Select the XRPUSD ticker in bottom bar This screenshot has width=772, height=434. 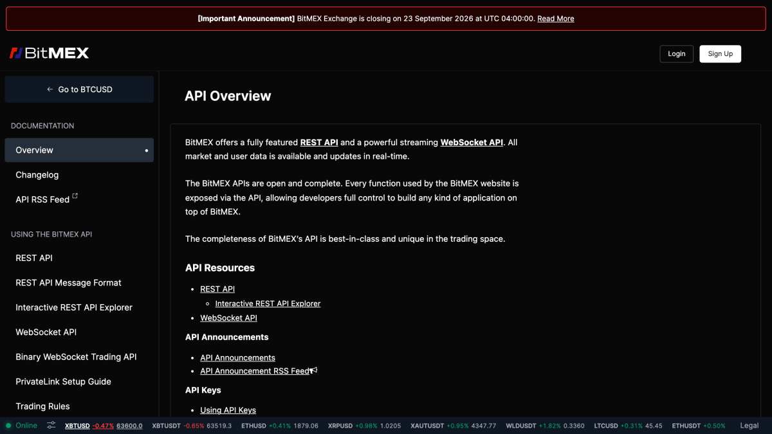pos(364,426)
